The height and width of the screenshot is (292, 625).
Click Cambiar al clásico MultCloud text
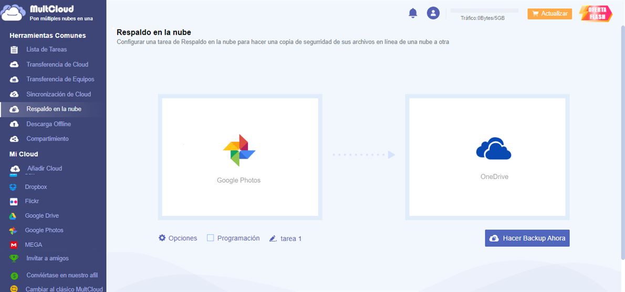64,289
